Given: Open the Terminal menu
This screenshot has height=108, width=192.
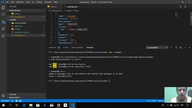Looking at the screenshot, I should (x=47, y=2).
